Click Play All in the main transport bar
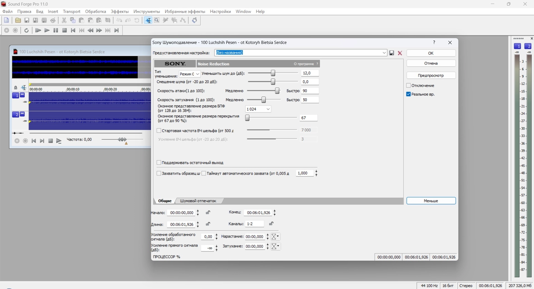534x289 pixels. click(38, 30)
